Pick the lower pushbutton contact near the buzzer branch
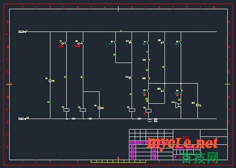Image resolution: width=236 pixels, height=168 pixels. [x=163, y=91]
